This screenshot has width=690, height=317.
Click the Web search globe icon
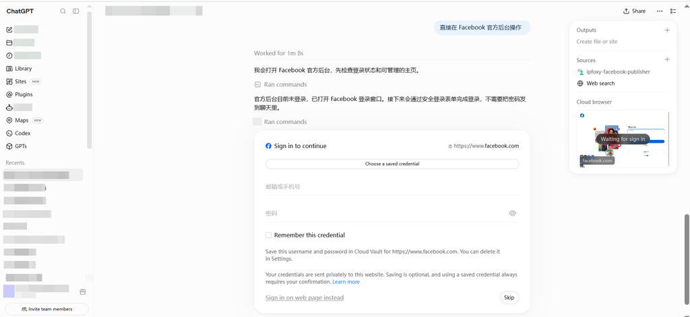(580, 83)
